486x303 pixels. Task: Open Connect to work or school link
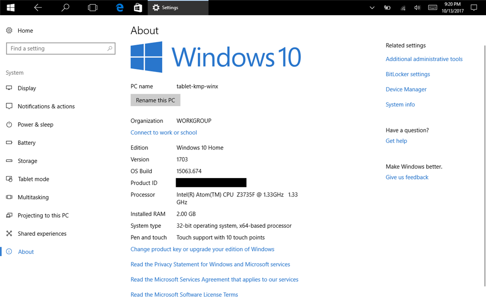(164, 133)
